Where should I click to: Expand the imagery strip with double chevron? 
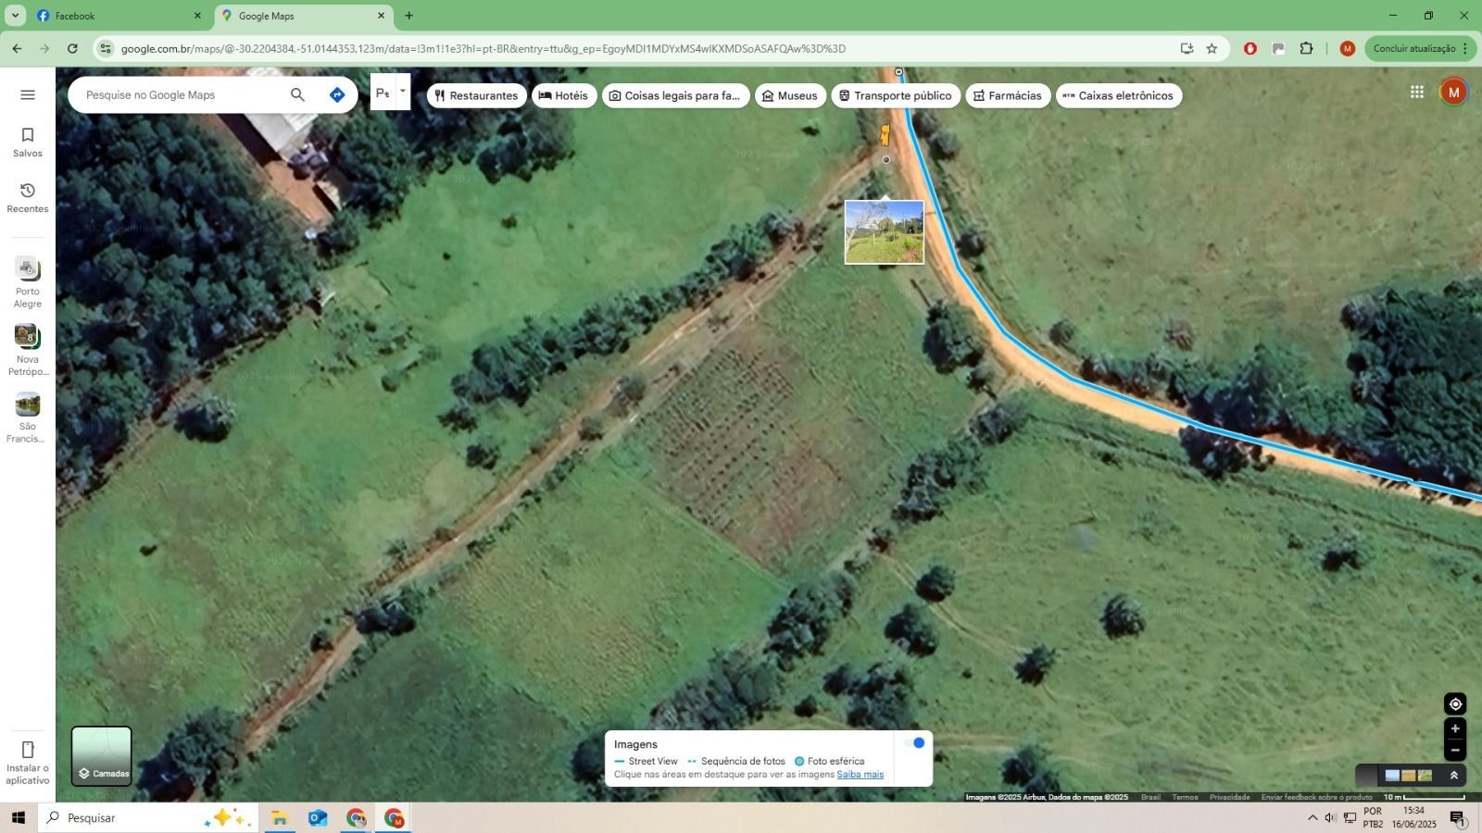pyautogui.click(x=1454, y=776)
